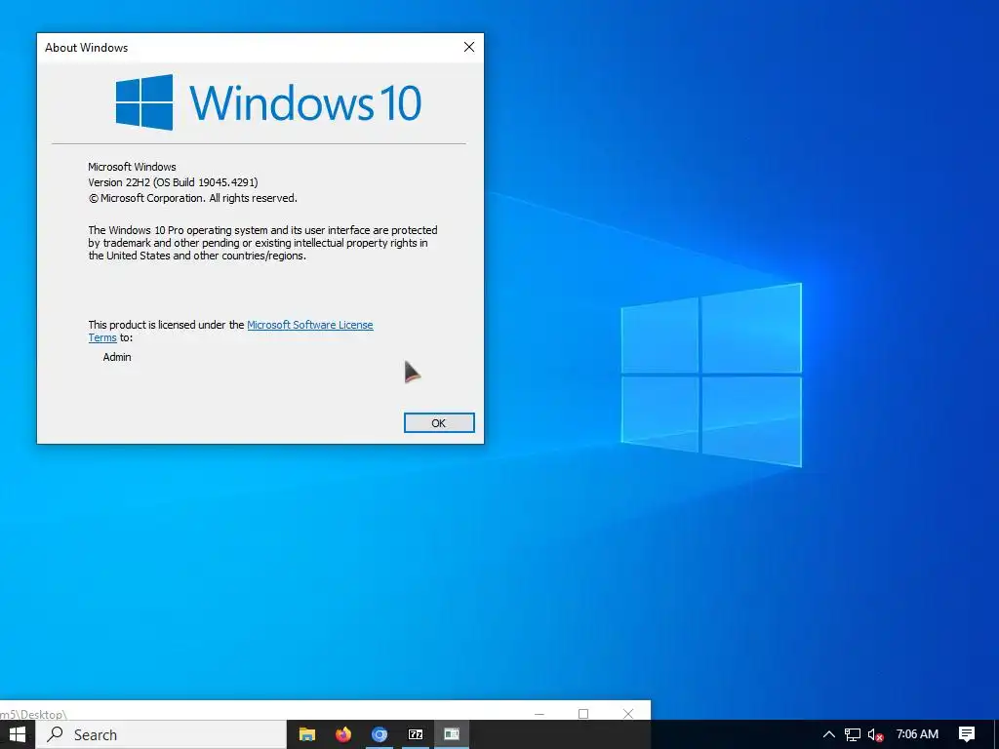Open the 7:06 AM clock flyout
This screenshot has height=749, width=999.
point(917,734)
